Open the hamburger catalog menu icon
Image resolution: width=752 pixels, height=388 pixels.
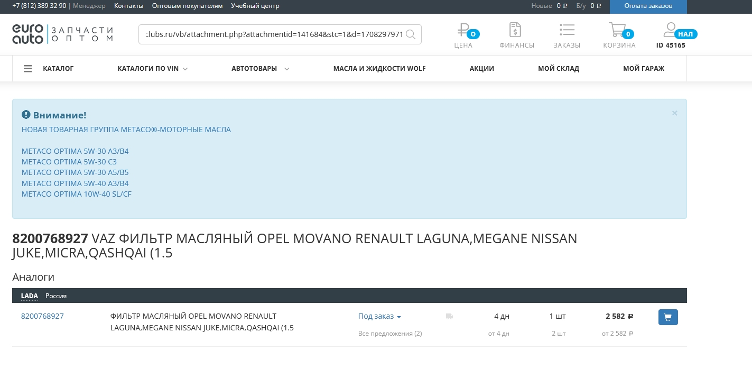click(x=28, y=69)
